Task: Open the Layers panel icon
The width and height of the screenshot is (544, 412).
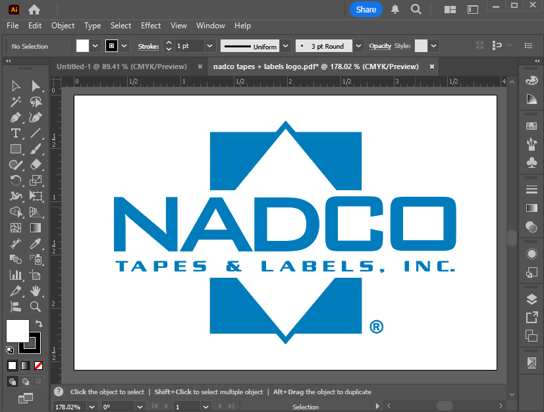Action: [x=531, y=299]
